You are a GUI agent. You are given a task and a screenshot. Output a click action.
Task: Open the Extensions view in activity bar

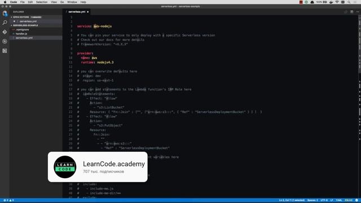[5, 51]
